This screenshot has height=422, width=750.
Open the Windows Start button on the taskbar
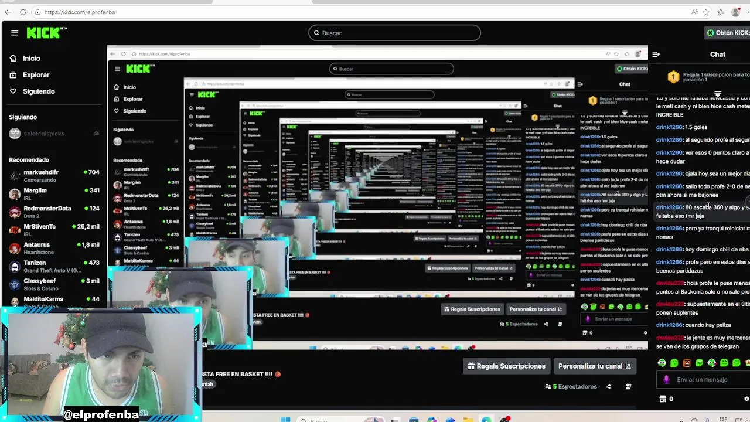coord(285,420)
